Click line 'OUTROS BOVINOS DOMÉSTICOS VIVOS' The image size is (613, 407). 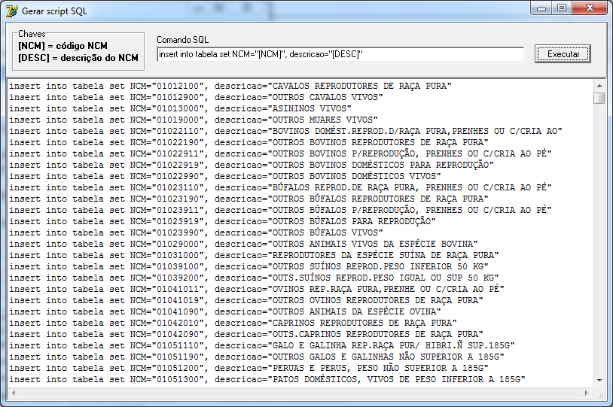225,177
